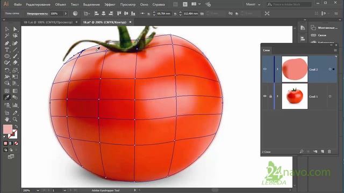Select the Hand tool
344x193 pixels.
7,119
